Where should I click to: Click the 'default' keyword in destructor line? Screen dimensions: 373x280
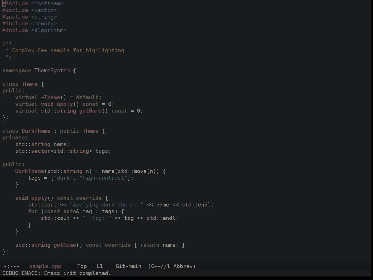[87, 97]
